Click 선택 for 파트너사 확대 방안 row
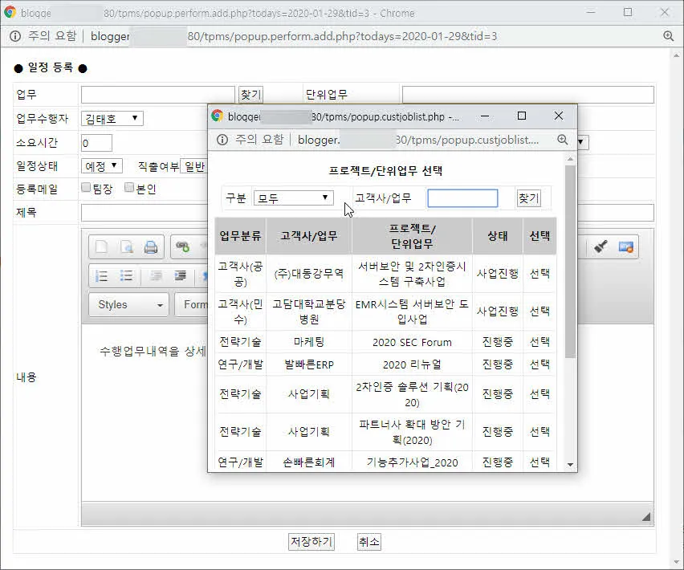 tap(539, 432)
